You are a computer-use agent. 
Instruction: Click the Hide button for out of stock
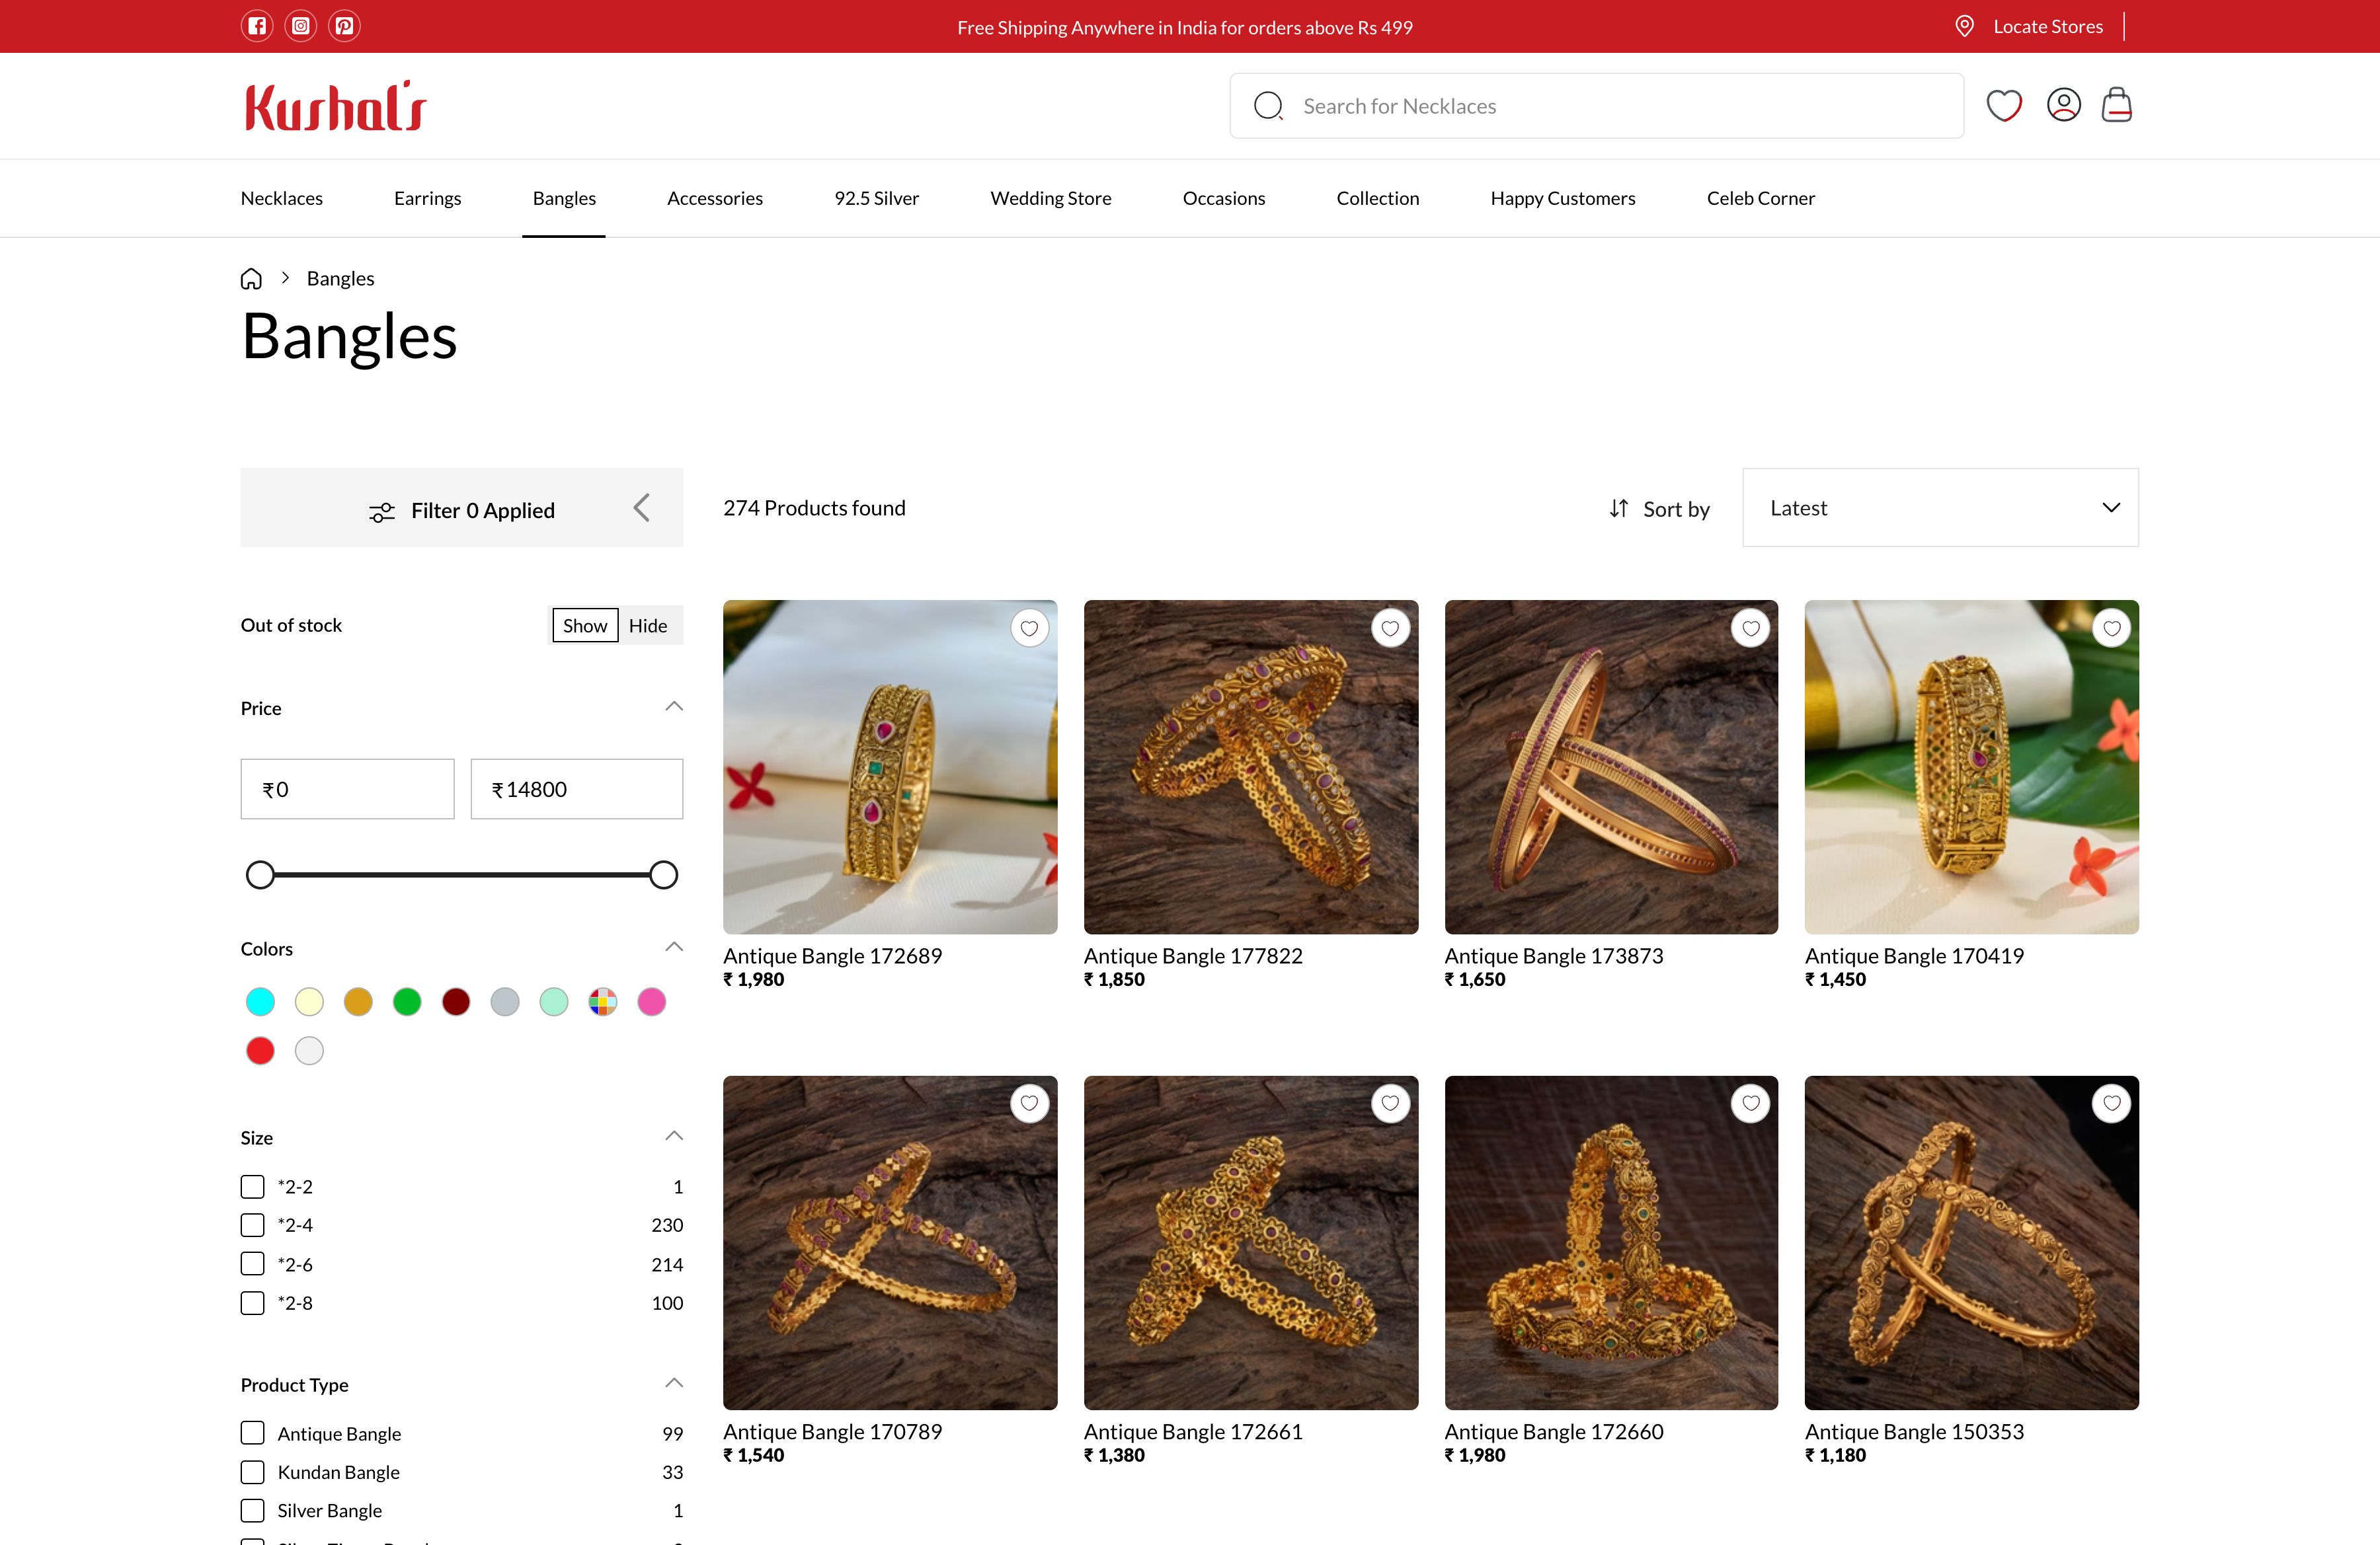648,624
